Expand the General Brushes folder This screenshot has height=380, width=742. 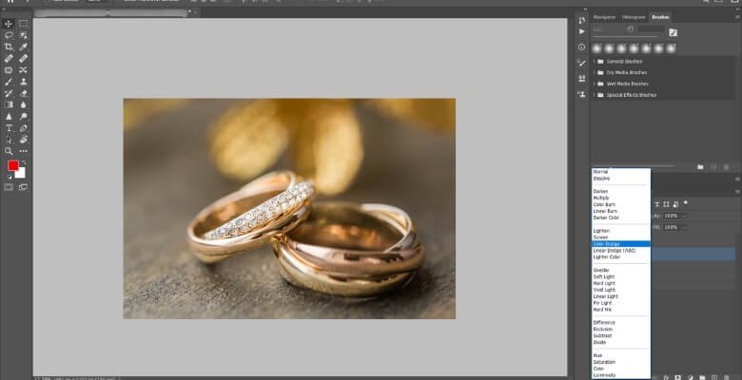pyautogui.click(x=595, y=62)
